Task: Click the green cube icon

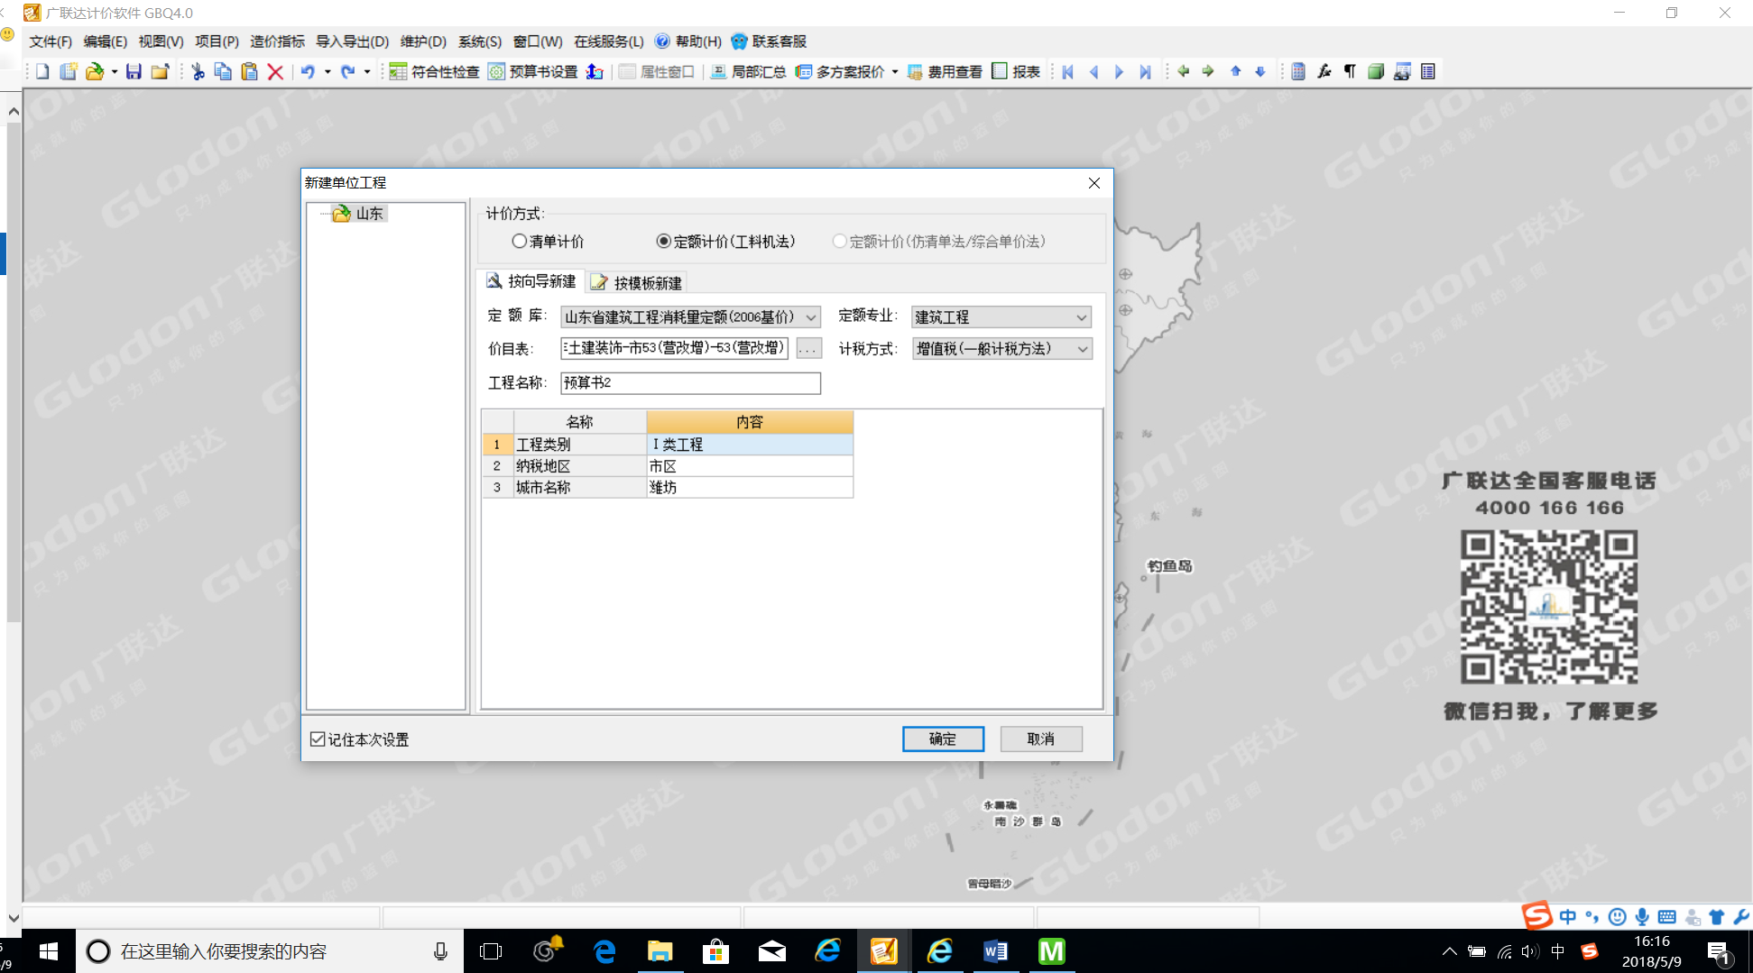Action: pyautogui.click(x=1376, y=72)
